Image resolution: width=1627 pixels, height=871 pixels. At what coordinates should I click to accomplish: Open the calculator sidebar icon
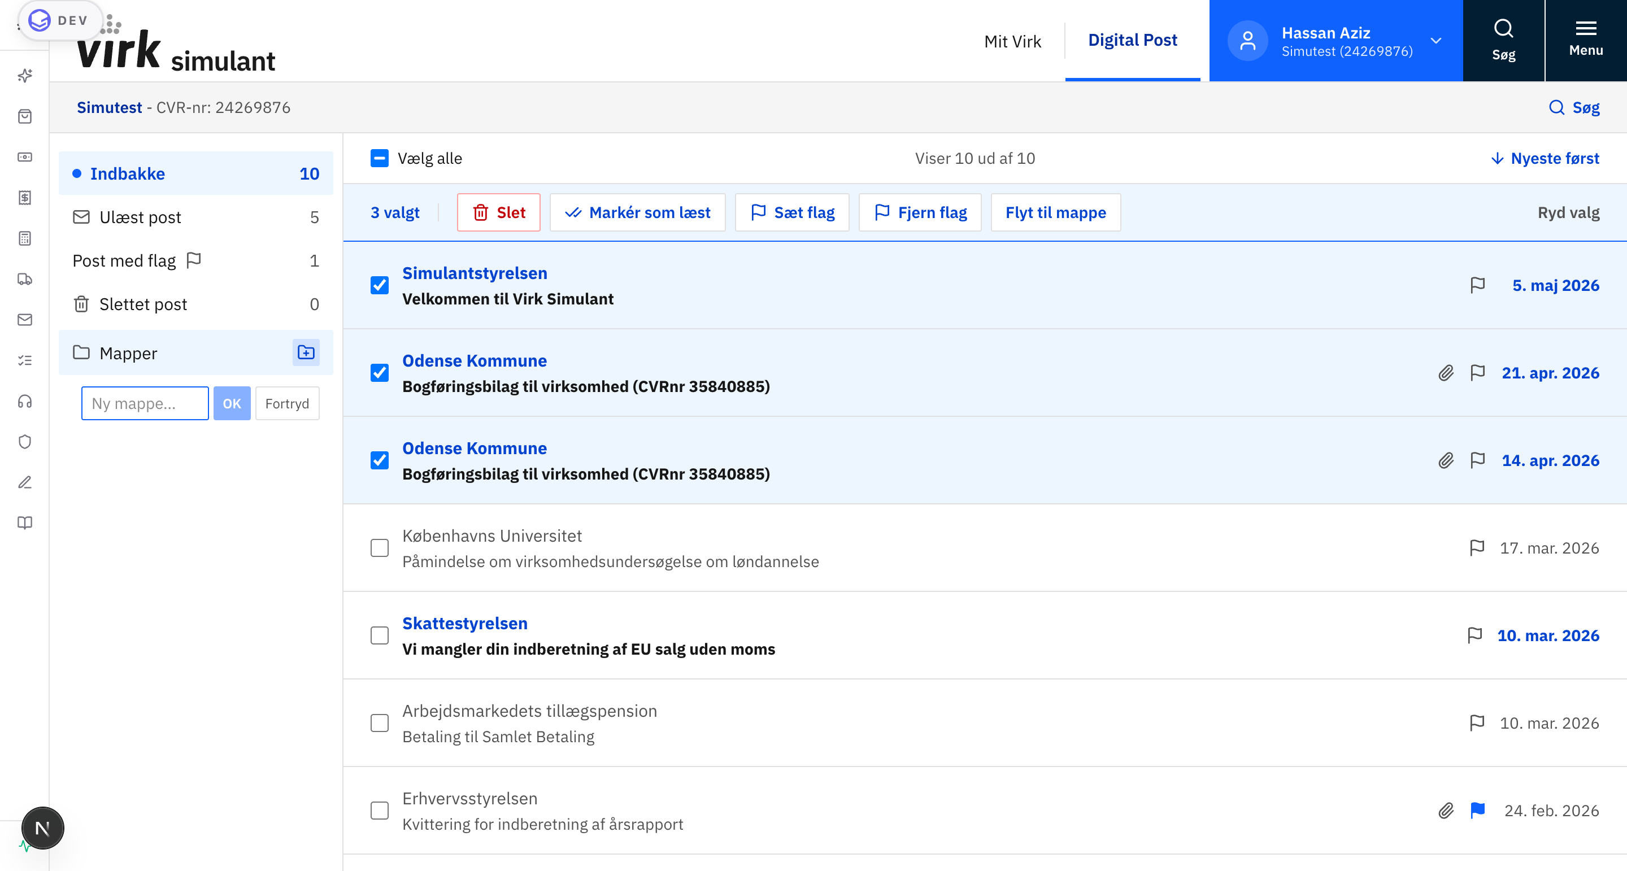click(25, 238)
